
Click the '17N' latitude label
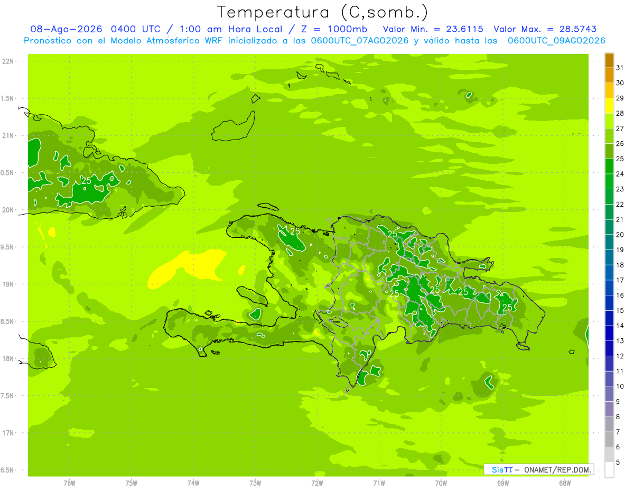(8, 433)
